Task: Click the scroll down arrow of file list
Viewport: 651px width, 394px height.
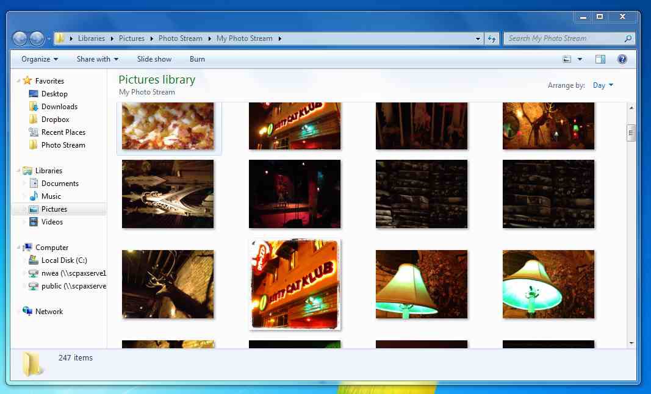Action: pos(631,343)
